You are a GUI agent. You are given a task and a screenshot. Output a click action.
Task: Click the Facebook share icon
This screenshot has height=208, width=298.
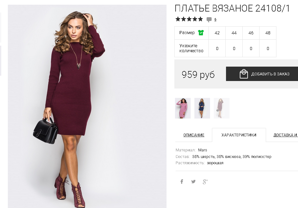pyautogui.click(x=182, y=182)
